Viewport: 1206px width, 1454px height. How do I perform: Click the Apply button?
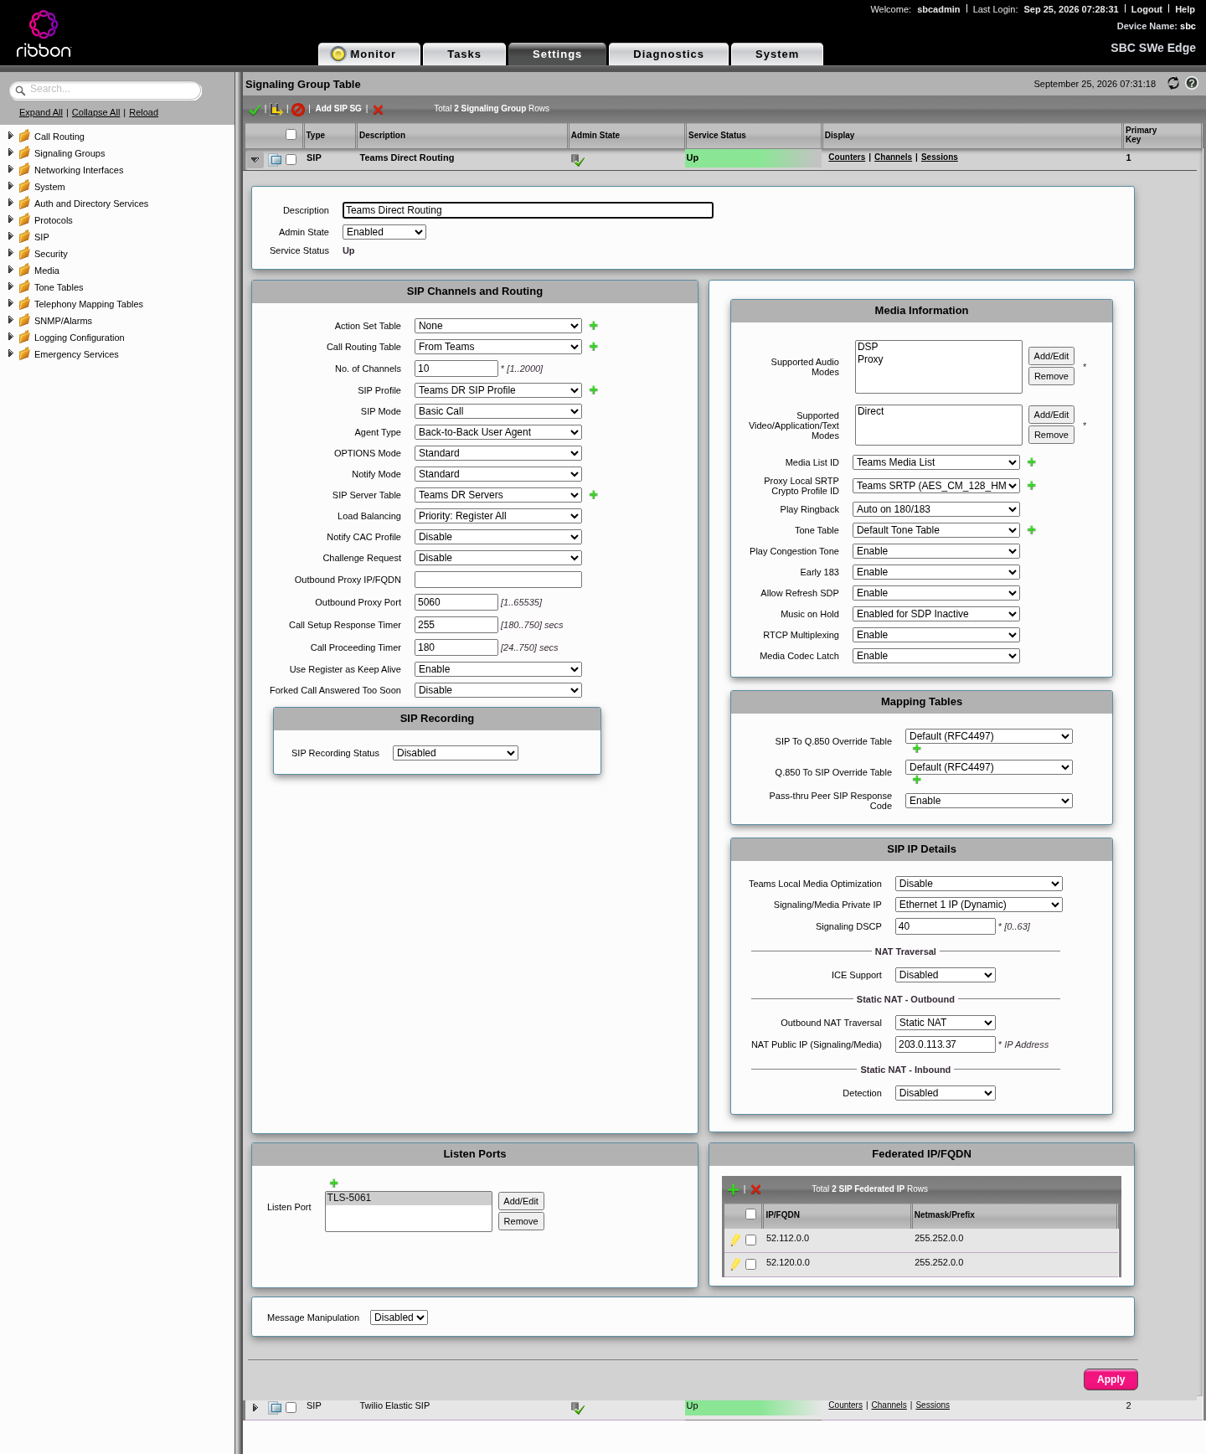point(1111,1379)
